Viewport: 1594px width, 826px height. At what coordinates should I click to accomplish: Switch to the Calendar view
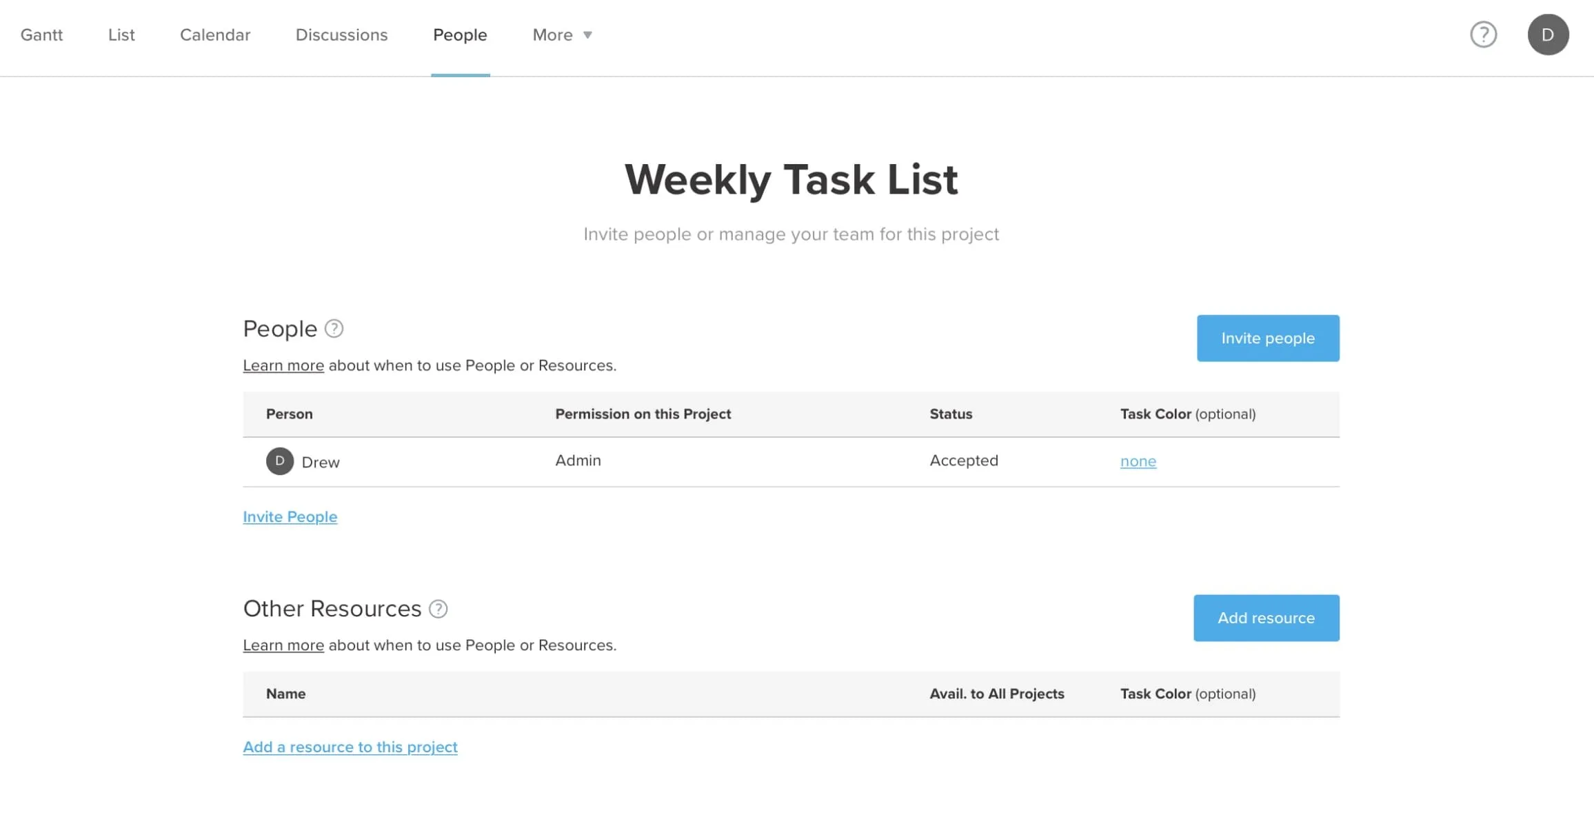[x=215, y=34]
